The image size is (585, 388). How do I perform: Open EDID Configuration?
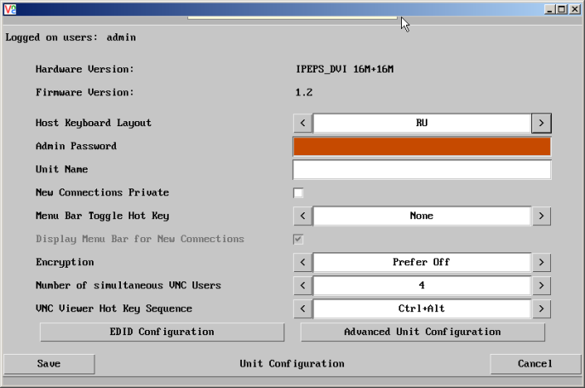(162, 332)
